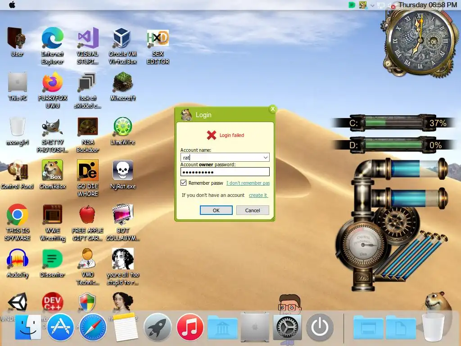Screen dimensions: 461x346
Task: Open the GO DIE WHORE shortcut
Action: [88, 178]
